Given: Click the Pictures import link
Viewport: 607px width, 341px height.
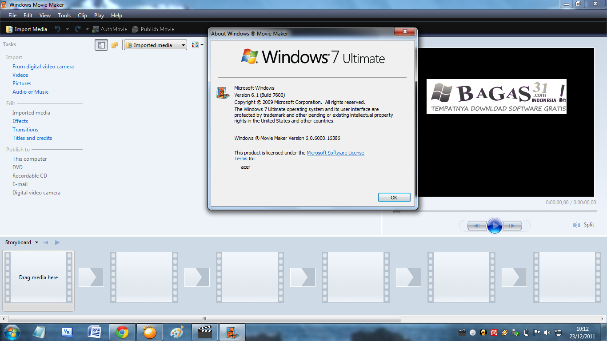Looking at the screenshot, I should click(x=22, y=83).
